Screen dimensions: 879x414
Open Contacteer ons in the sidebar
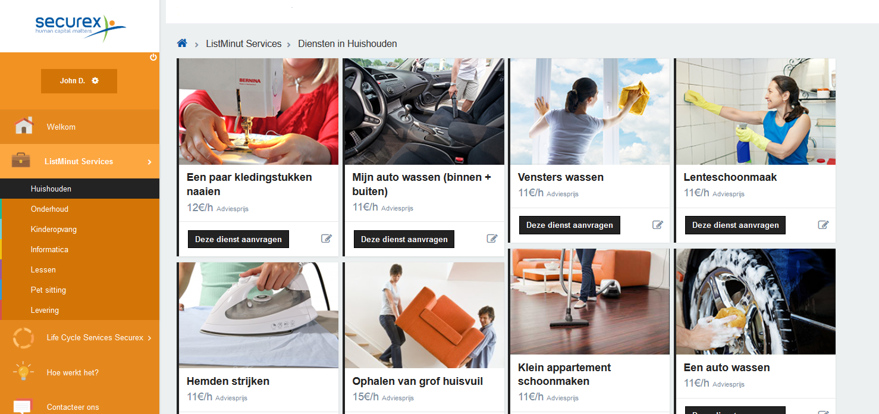(x=73, y=407)
